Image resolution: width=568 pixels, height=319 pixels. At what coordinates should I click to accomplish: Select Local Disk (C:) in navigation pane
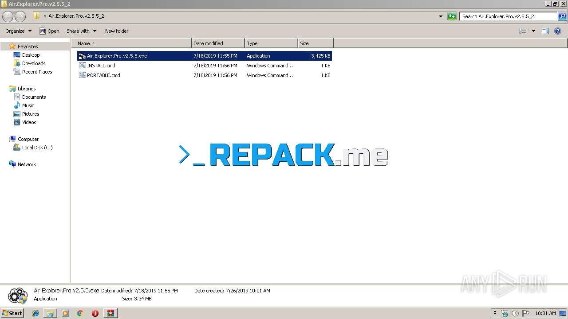tap(37, 148)
